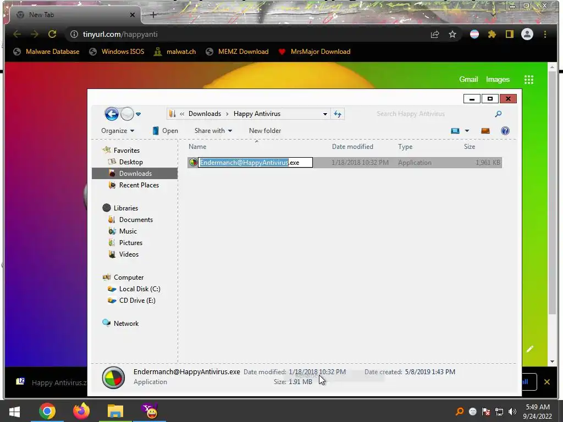The height and width of the screenshot is (422, 563).
Task: Sort files by Name column
Action: coord(197,146)
